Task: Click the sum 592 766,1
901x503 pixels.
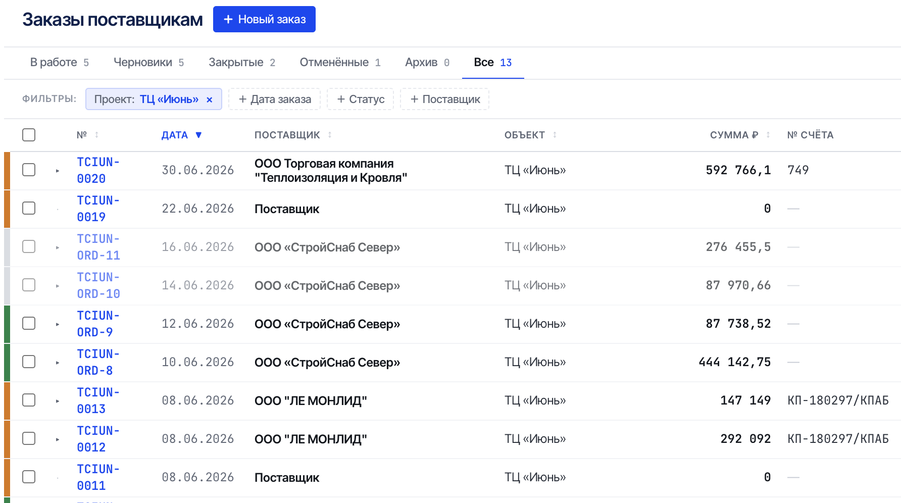Action: [738, 170]
